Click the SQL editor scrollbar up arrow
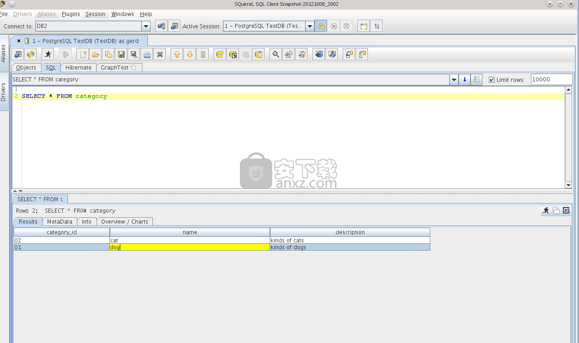Viewport: 579px width, 343px height. [x=568, y=90]
